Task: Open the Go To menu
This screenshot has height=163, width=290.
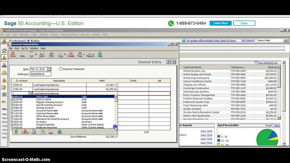Action: (24, 48)
